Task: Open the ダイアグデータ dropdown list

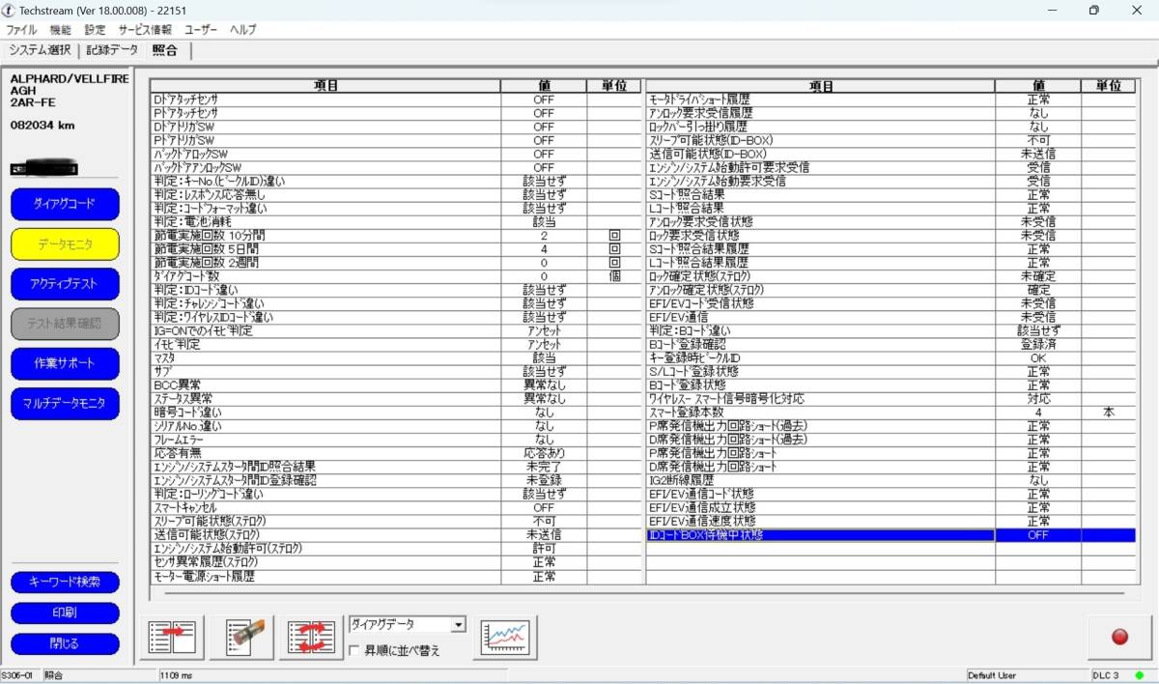Action: 458,625
